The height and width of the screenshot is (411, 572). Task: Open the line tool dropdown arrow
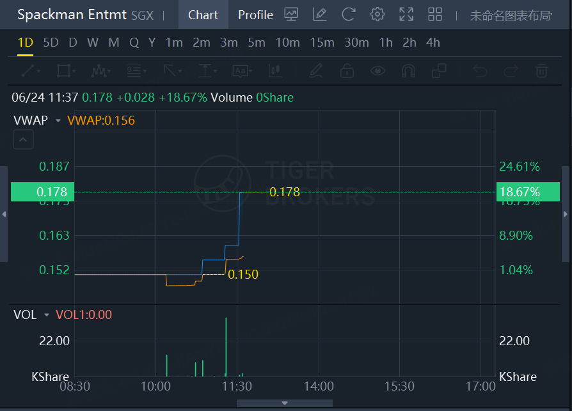38,71
